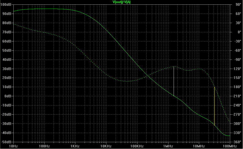
Task: Click the 20dB gain axis label
Action: [7, 78]
